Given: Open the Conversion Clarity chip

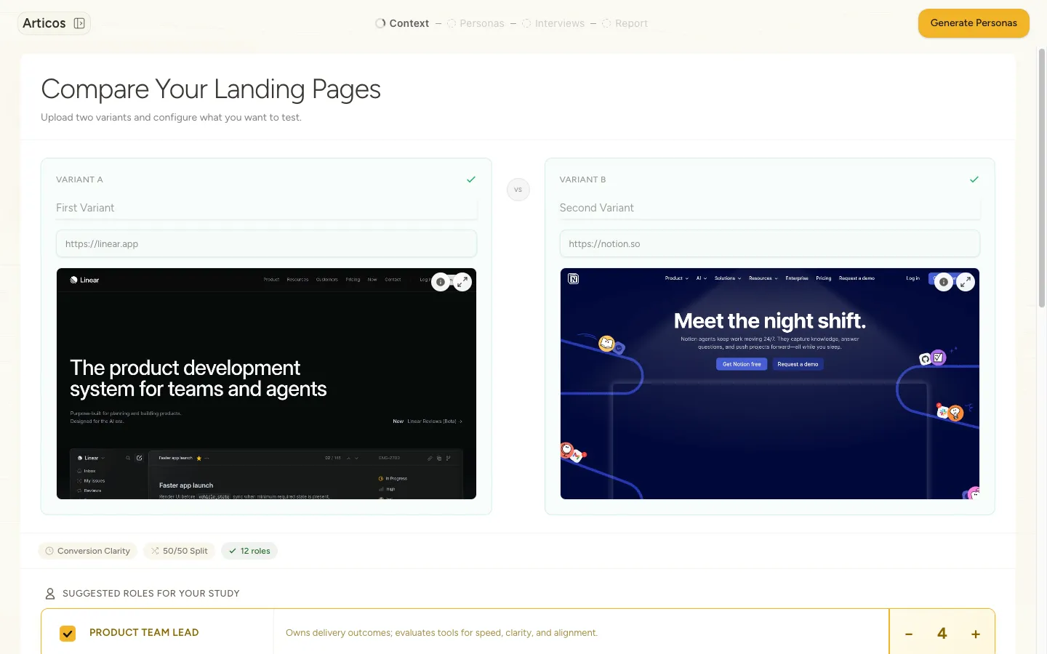Looking at the screenshot, I should [x=88, y=551].
